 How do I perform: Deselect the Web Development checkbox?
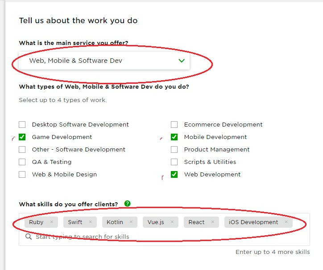point(174,175)
